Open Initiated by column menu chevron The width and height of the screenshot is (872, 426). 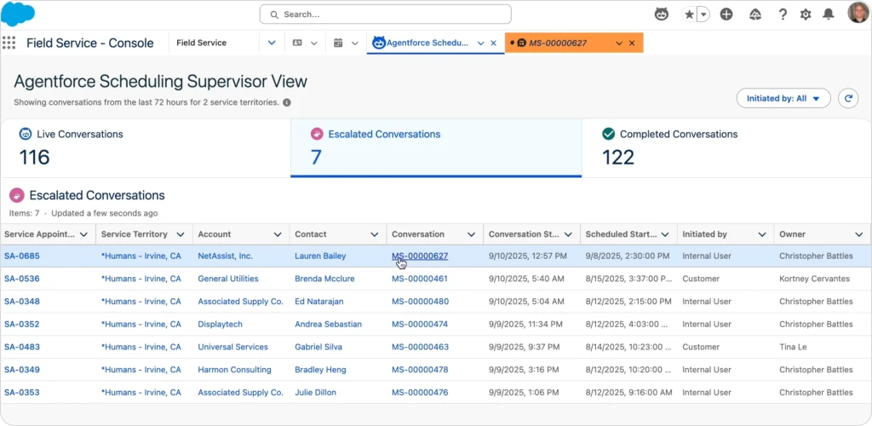pos(762,234)
